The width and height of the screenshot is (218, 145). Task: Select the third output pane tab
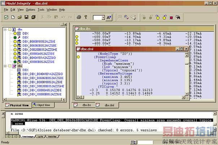coord(52,137)
